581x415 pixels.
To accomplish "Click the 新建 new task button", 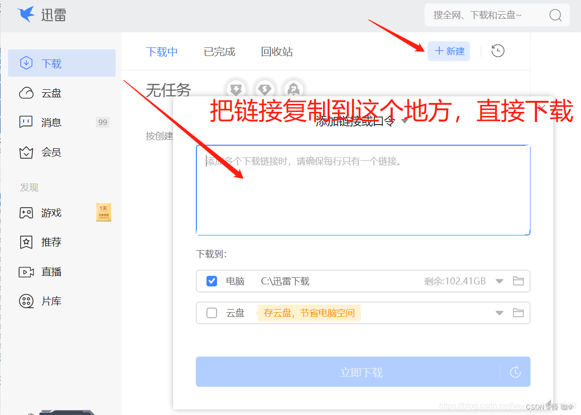I will pos(449,51).
